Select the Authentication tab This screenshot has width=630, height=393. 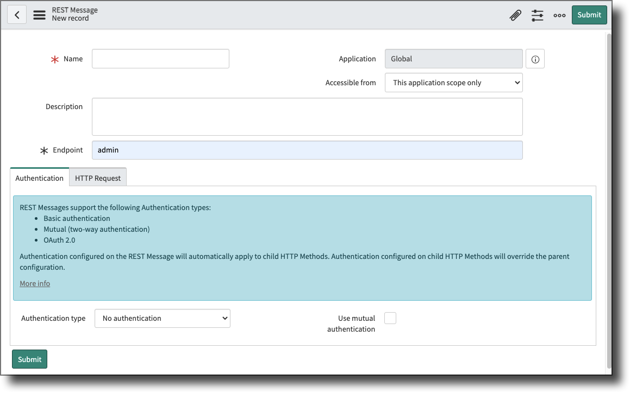click(39, 178)
